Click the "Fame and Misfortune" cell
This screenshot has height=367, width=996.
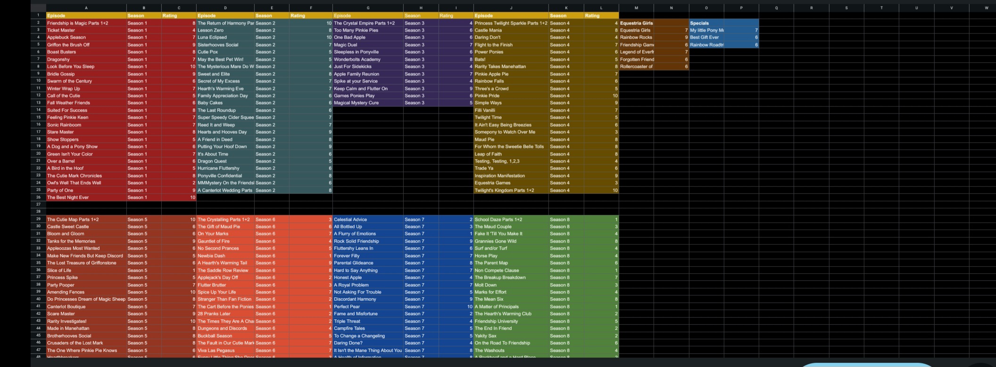click(x=368, y=314)
